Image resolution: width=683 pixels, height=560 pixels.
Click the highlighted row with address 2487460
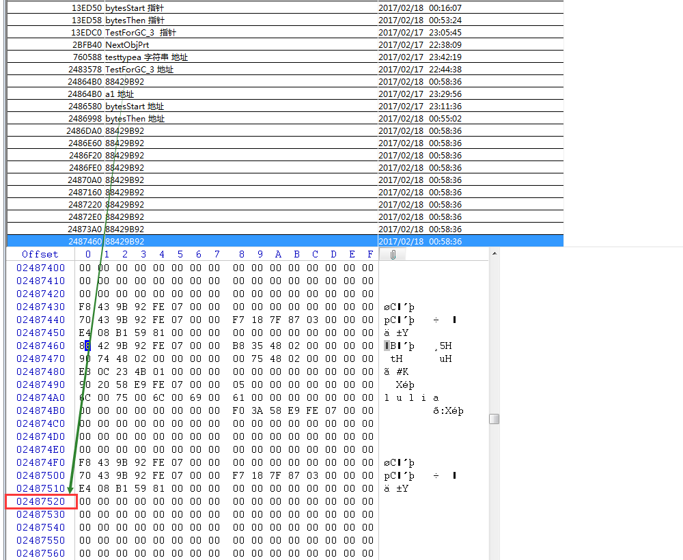285,241
